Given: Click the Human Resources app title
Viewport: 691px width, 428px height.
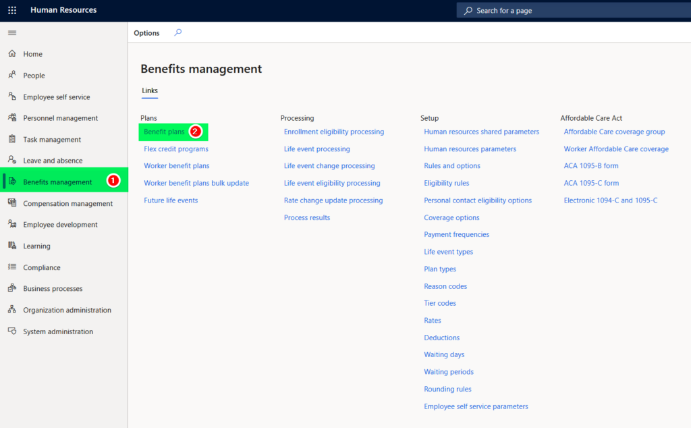Looking at the screenshot, I should (63, 9).
